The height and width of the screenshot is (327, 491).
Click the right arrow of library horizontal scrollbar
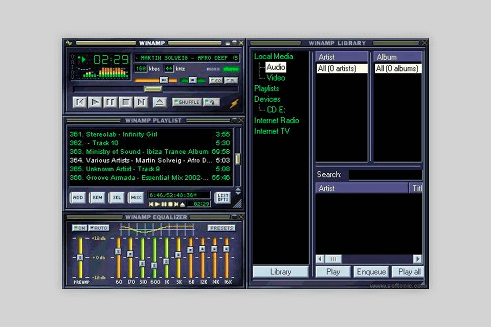(417, 259)
